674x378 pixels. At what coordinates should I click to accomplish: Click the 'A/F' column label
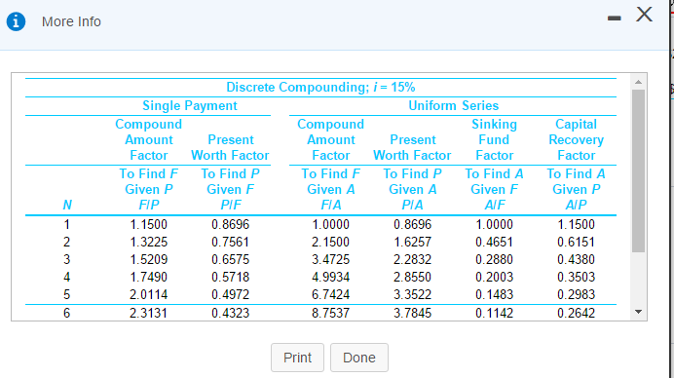495,205
